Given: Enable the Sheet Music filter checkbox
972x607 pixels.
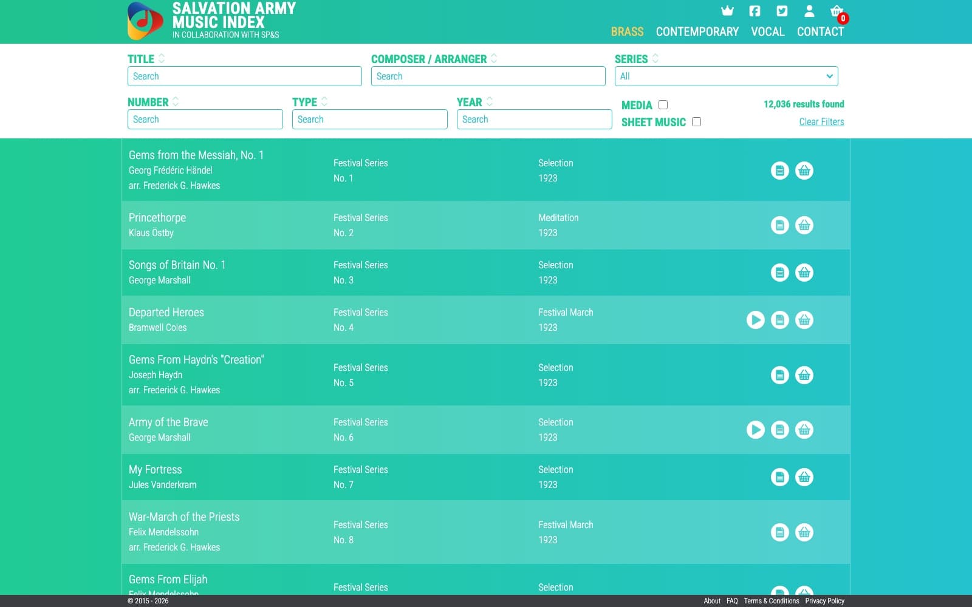Looking at the screenshot, I should click(696, 122).
